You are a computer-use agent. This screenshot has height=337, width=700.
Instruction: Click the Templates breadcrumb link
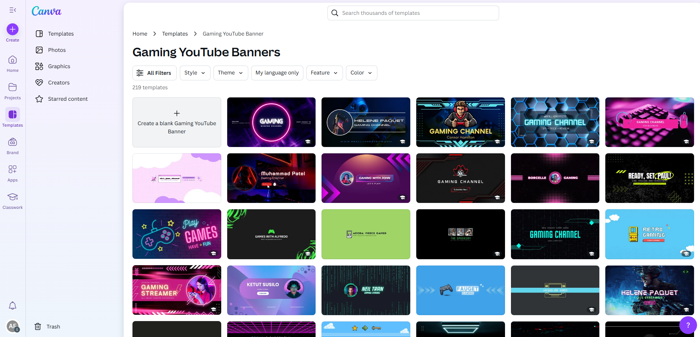(175, 33)
